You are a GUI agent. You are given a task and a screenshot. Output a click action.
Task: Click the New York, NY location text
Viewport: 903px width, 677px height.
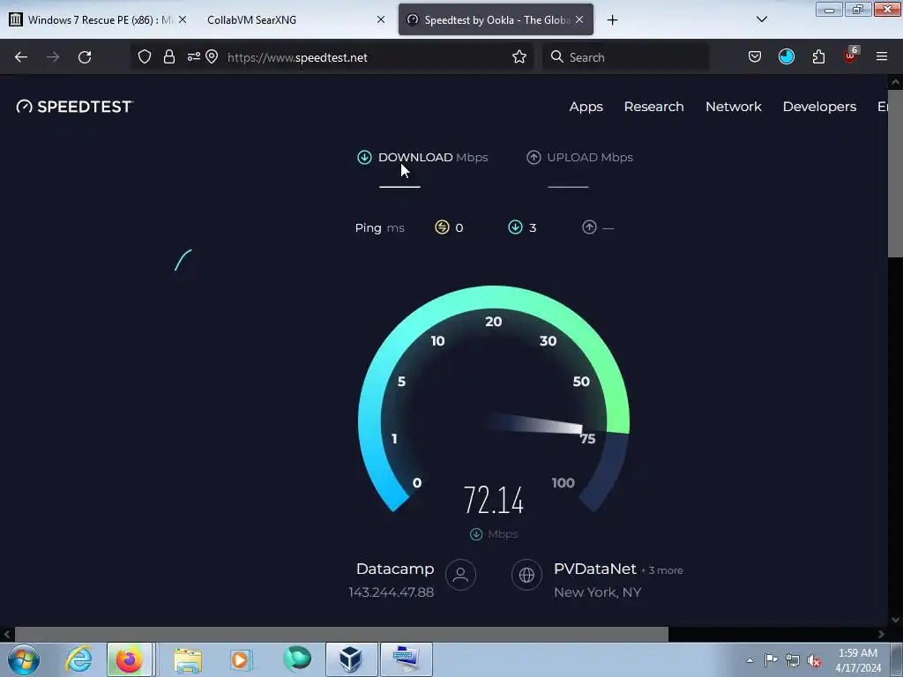click(x=597, y=592)
